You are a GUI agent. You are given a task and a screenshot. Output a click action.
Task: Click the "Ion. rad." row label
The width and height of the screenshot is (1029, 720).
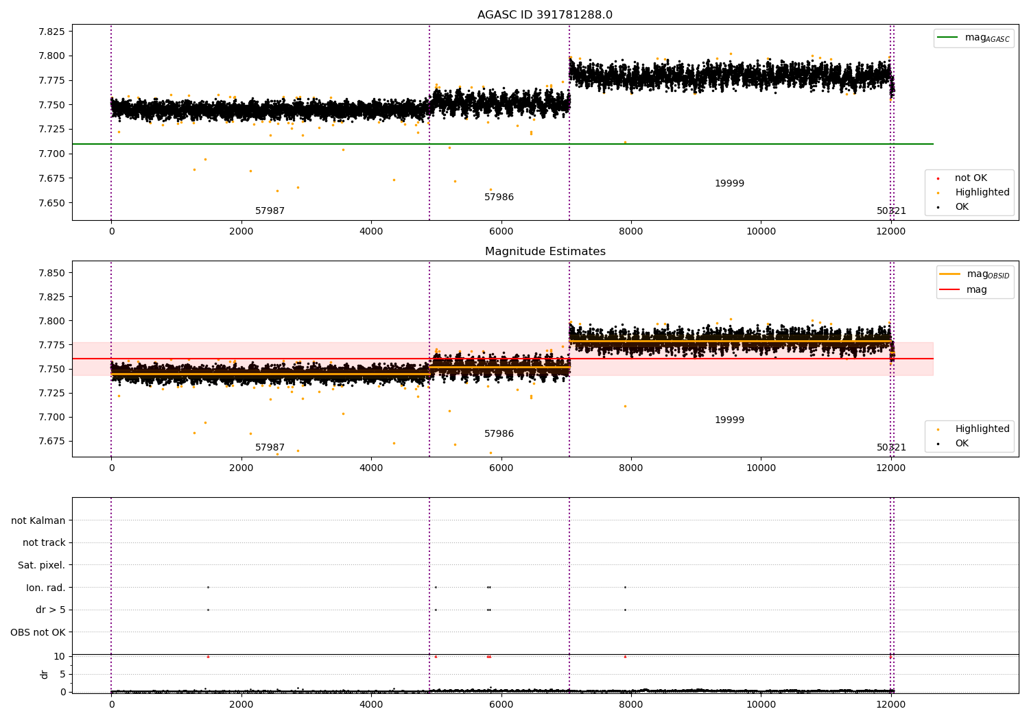click(46, 588)
